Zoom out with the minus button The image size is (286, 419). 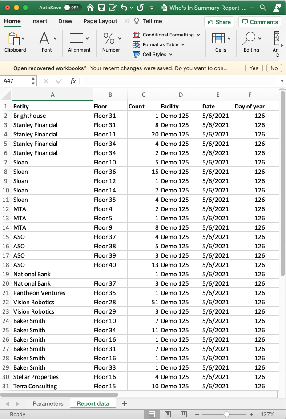coord(197,415)
